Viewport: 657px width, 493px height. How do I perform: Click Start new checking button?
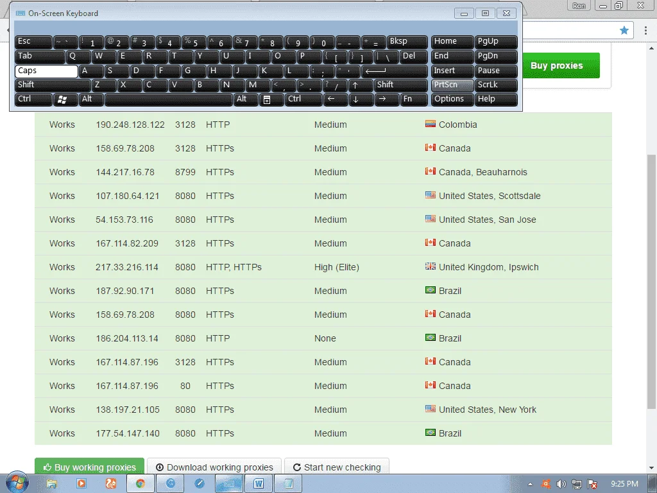336,467
